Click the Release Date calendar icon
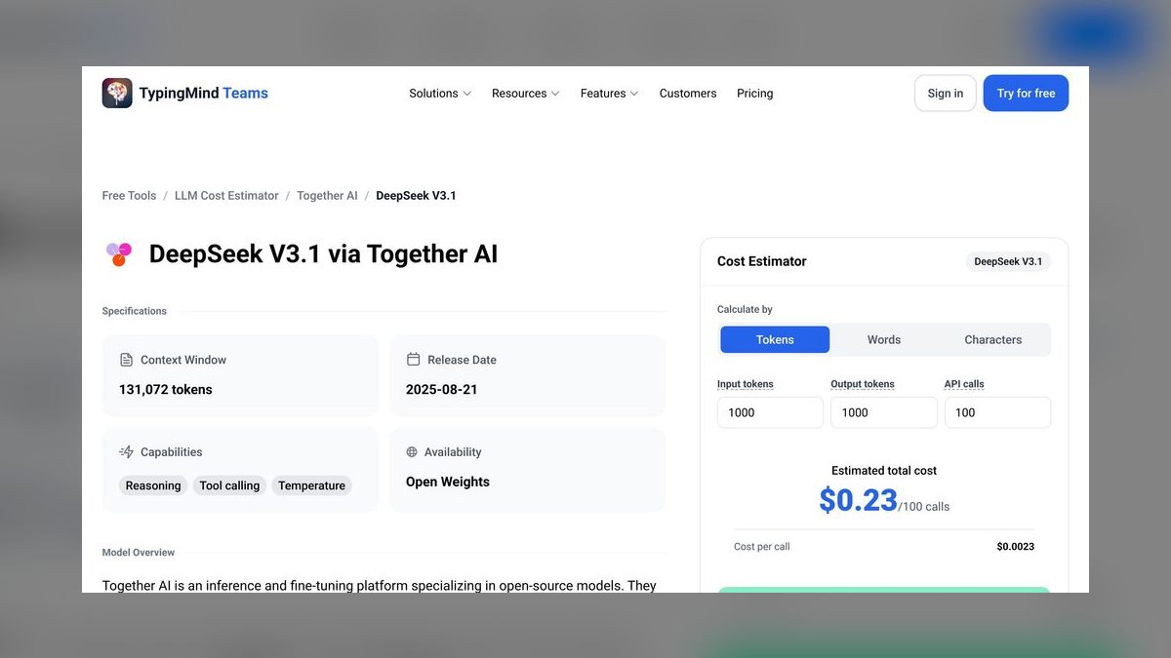 [413, 360]
